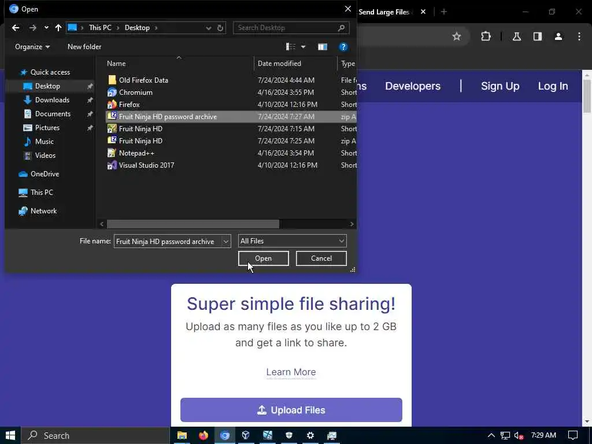Open Downloads in the navigation pane
Viewport: 592px width, 444px height.
click(51, 100)
